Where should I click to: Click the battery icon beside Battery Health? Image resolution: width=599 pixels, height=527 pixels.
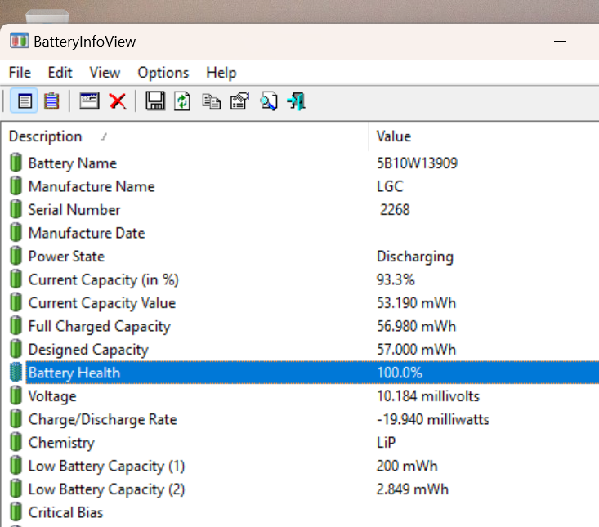click(x=16, y=372)
